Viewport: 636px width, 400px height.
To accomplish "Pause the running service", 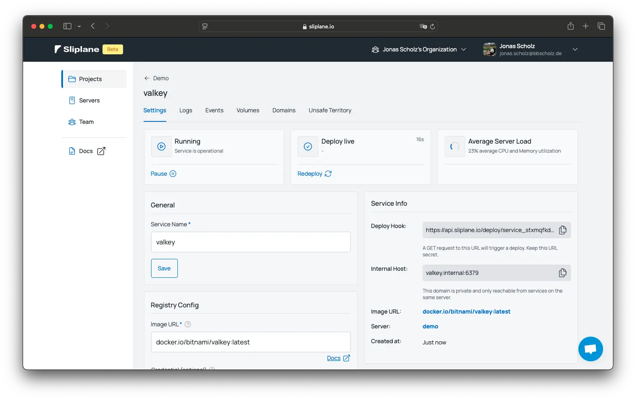I will (x=163, y=174).
